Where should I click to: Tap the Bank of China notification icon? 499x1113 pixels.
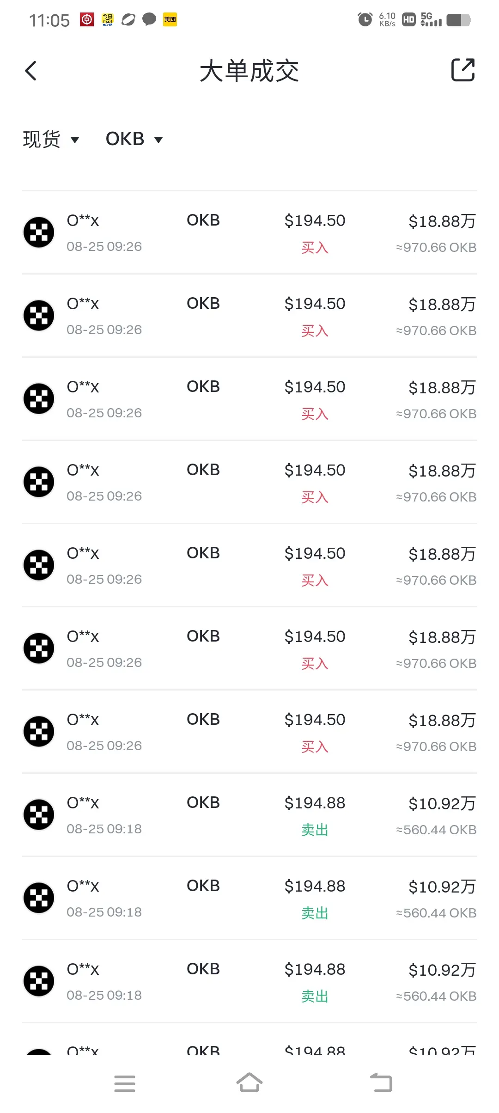point(87,19)
